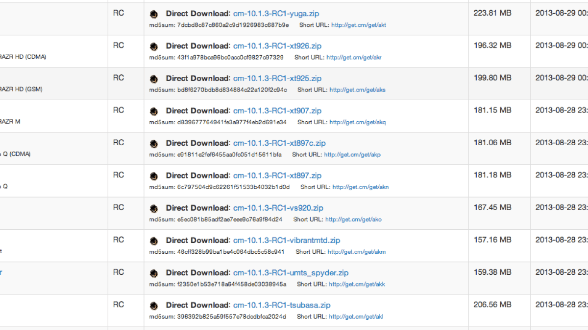The width and height of the screenshot is (588, 330).
Task: Click the CyanogenMod icon beside cm-10.1.3-RC1-xt897c.zip
Action: point(154,144)
